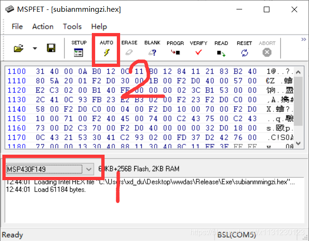Expand the toolbar overflow chevron
The image size is (309, 241).
tap(303, 40)
